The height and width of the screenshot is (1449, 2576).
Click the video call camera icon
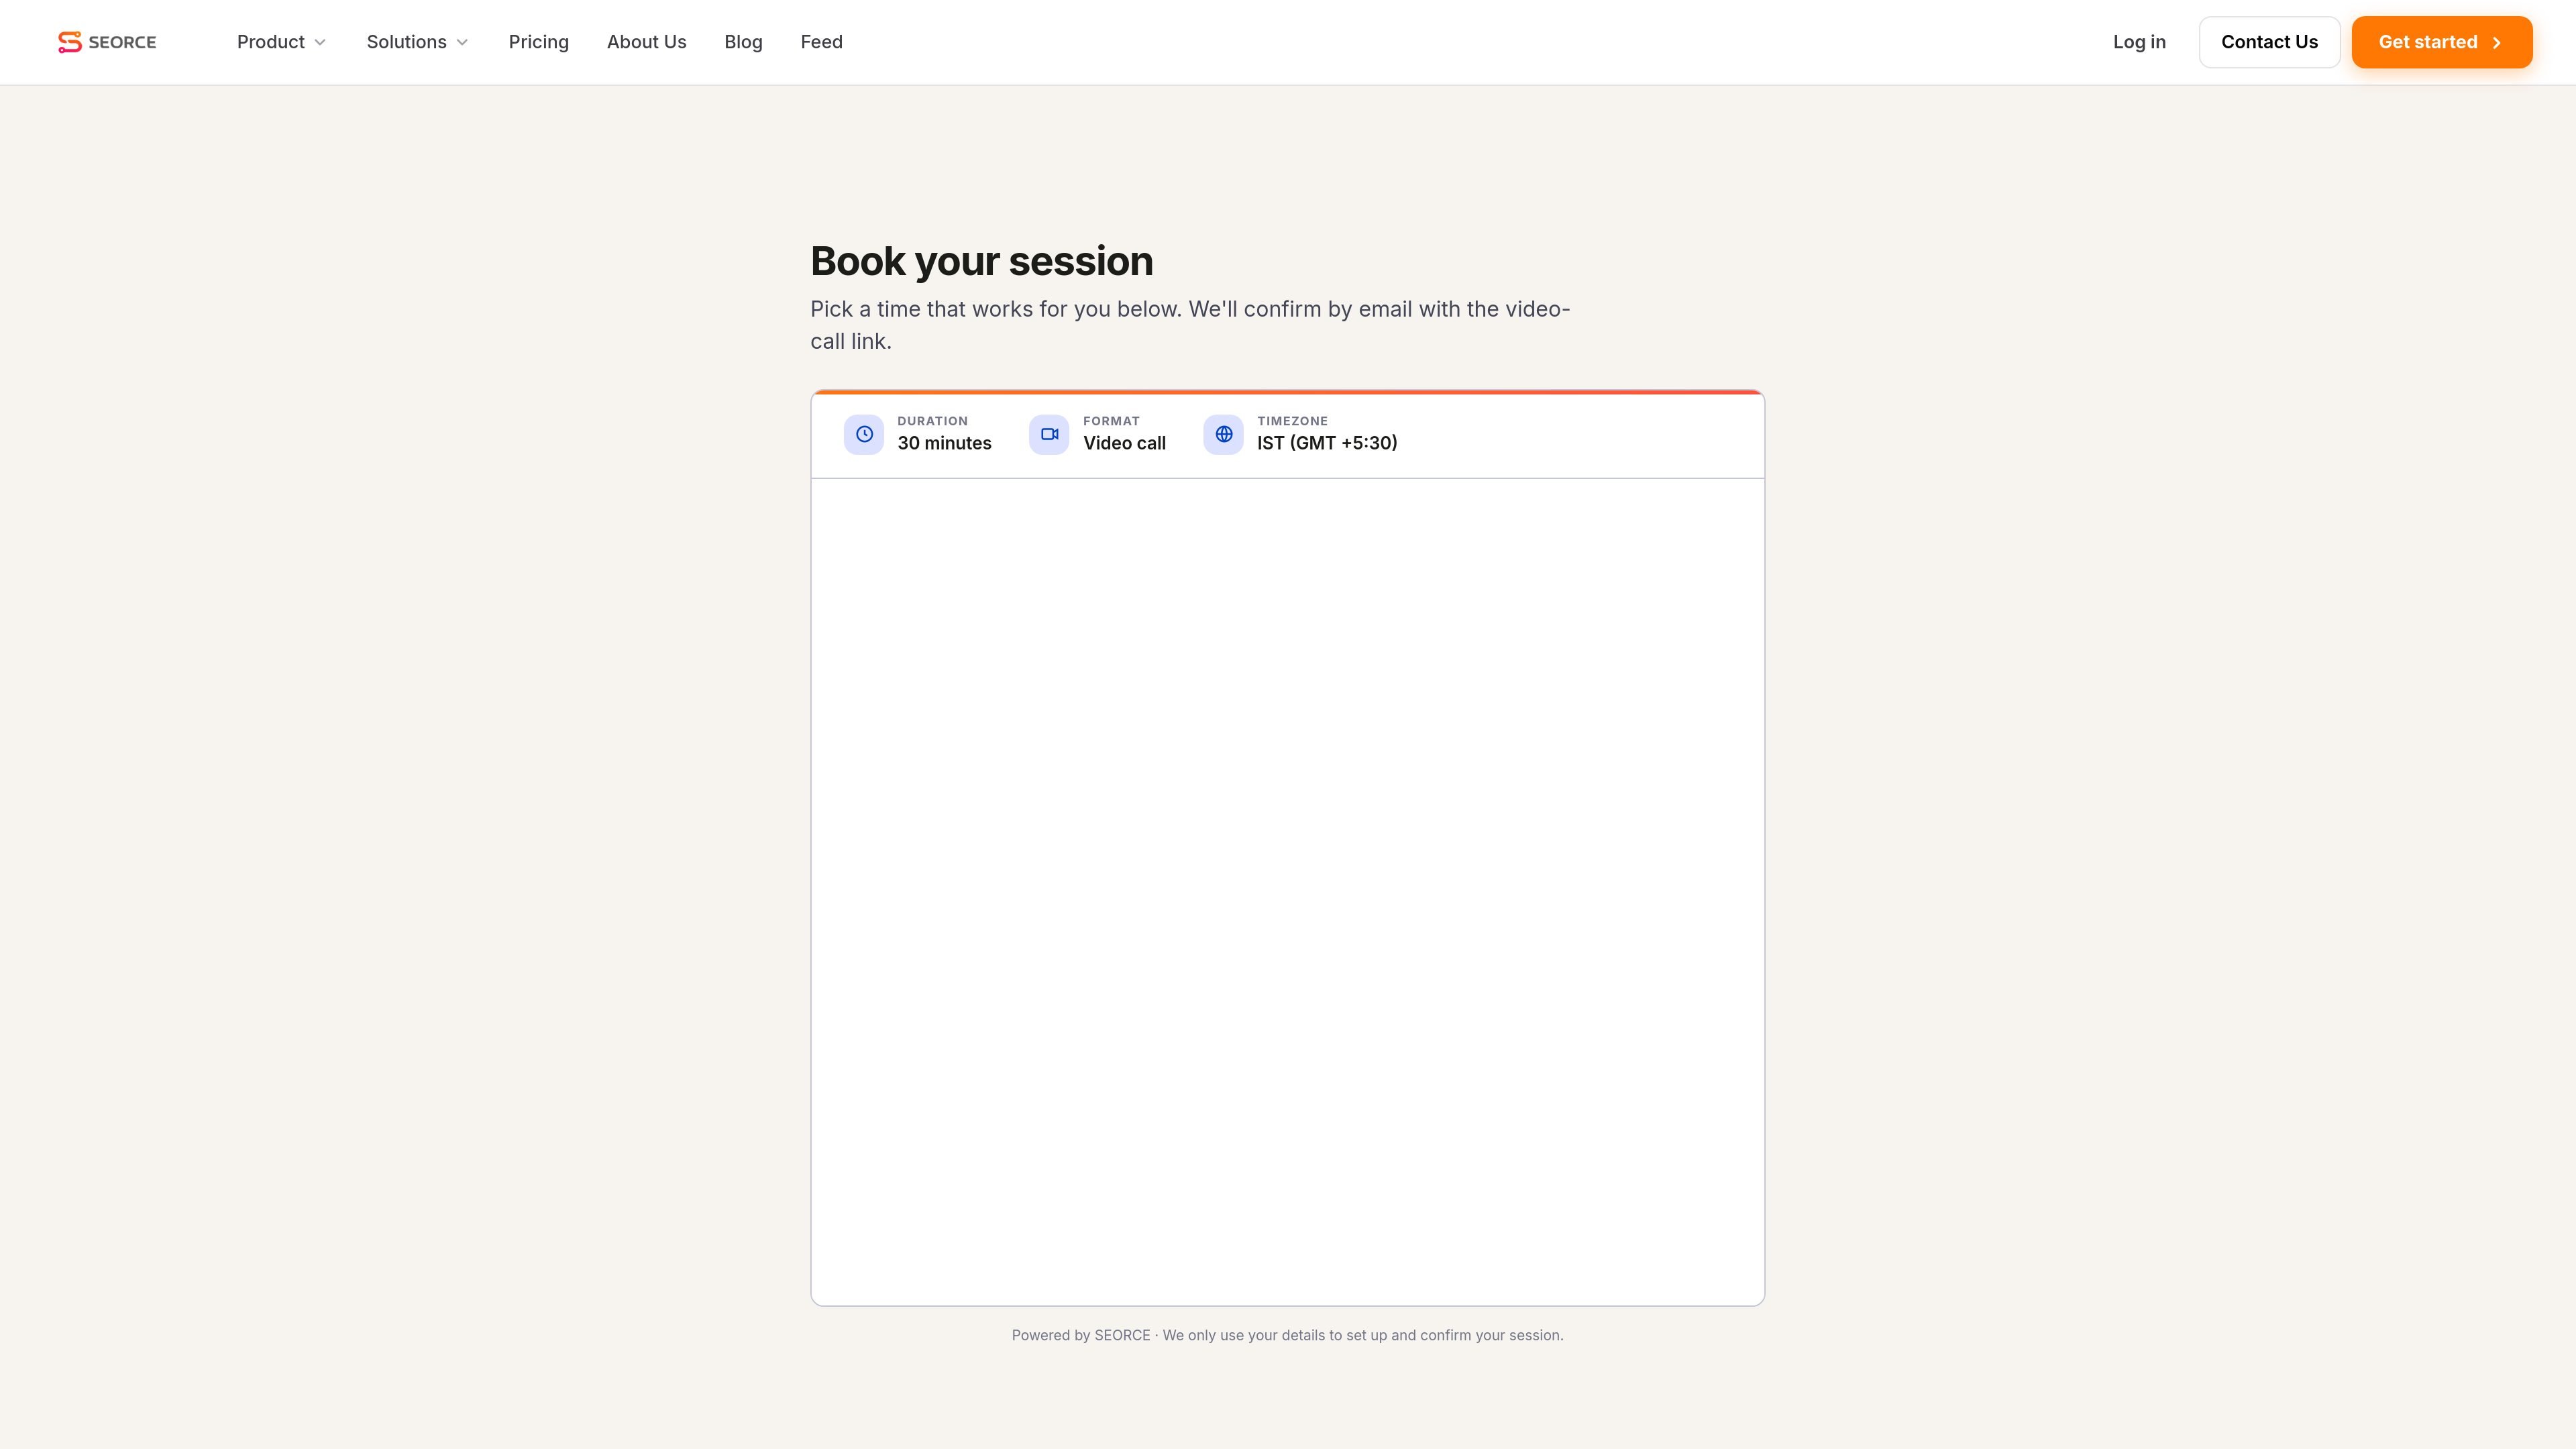[1049, 434]
